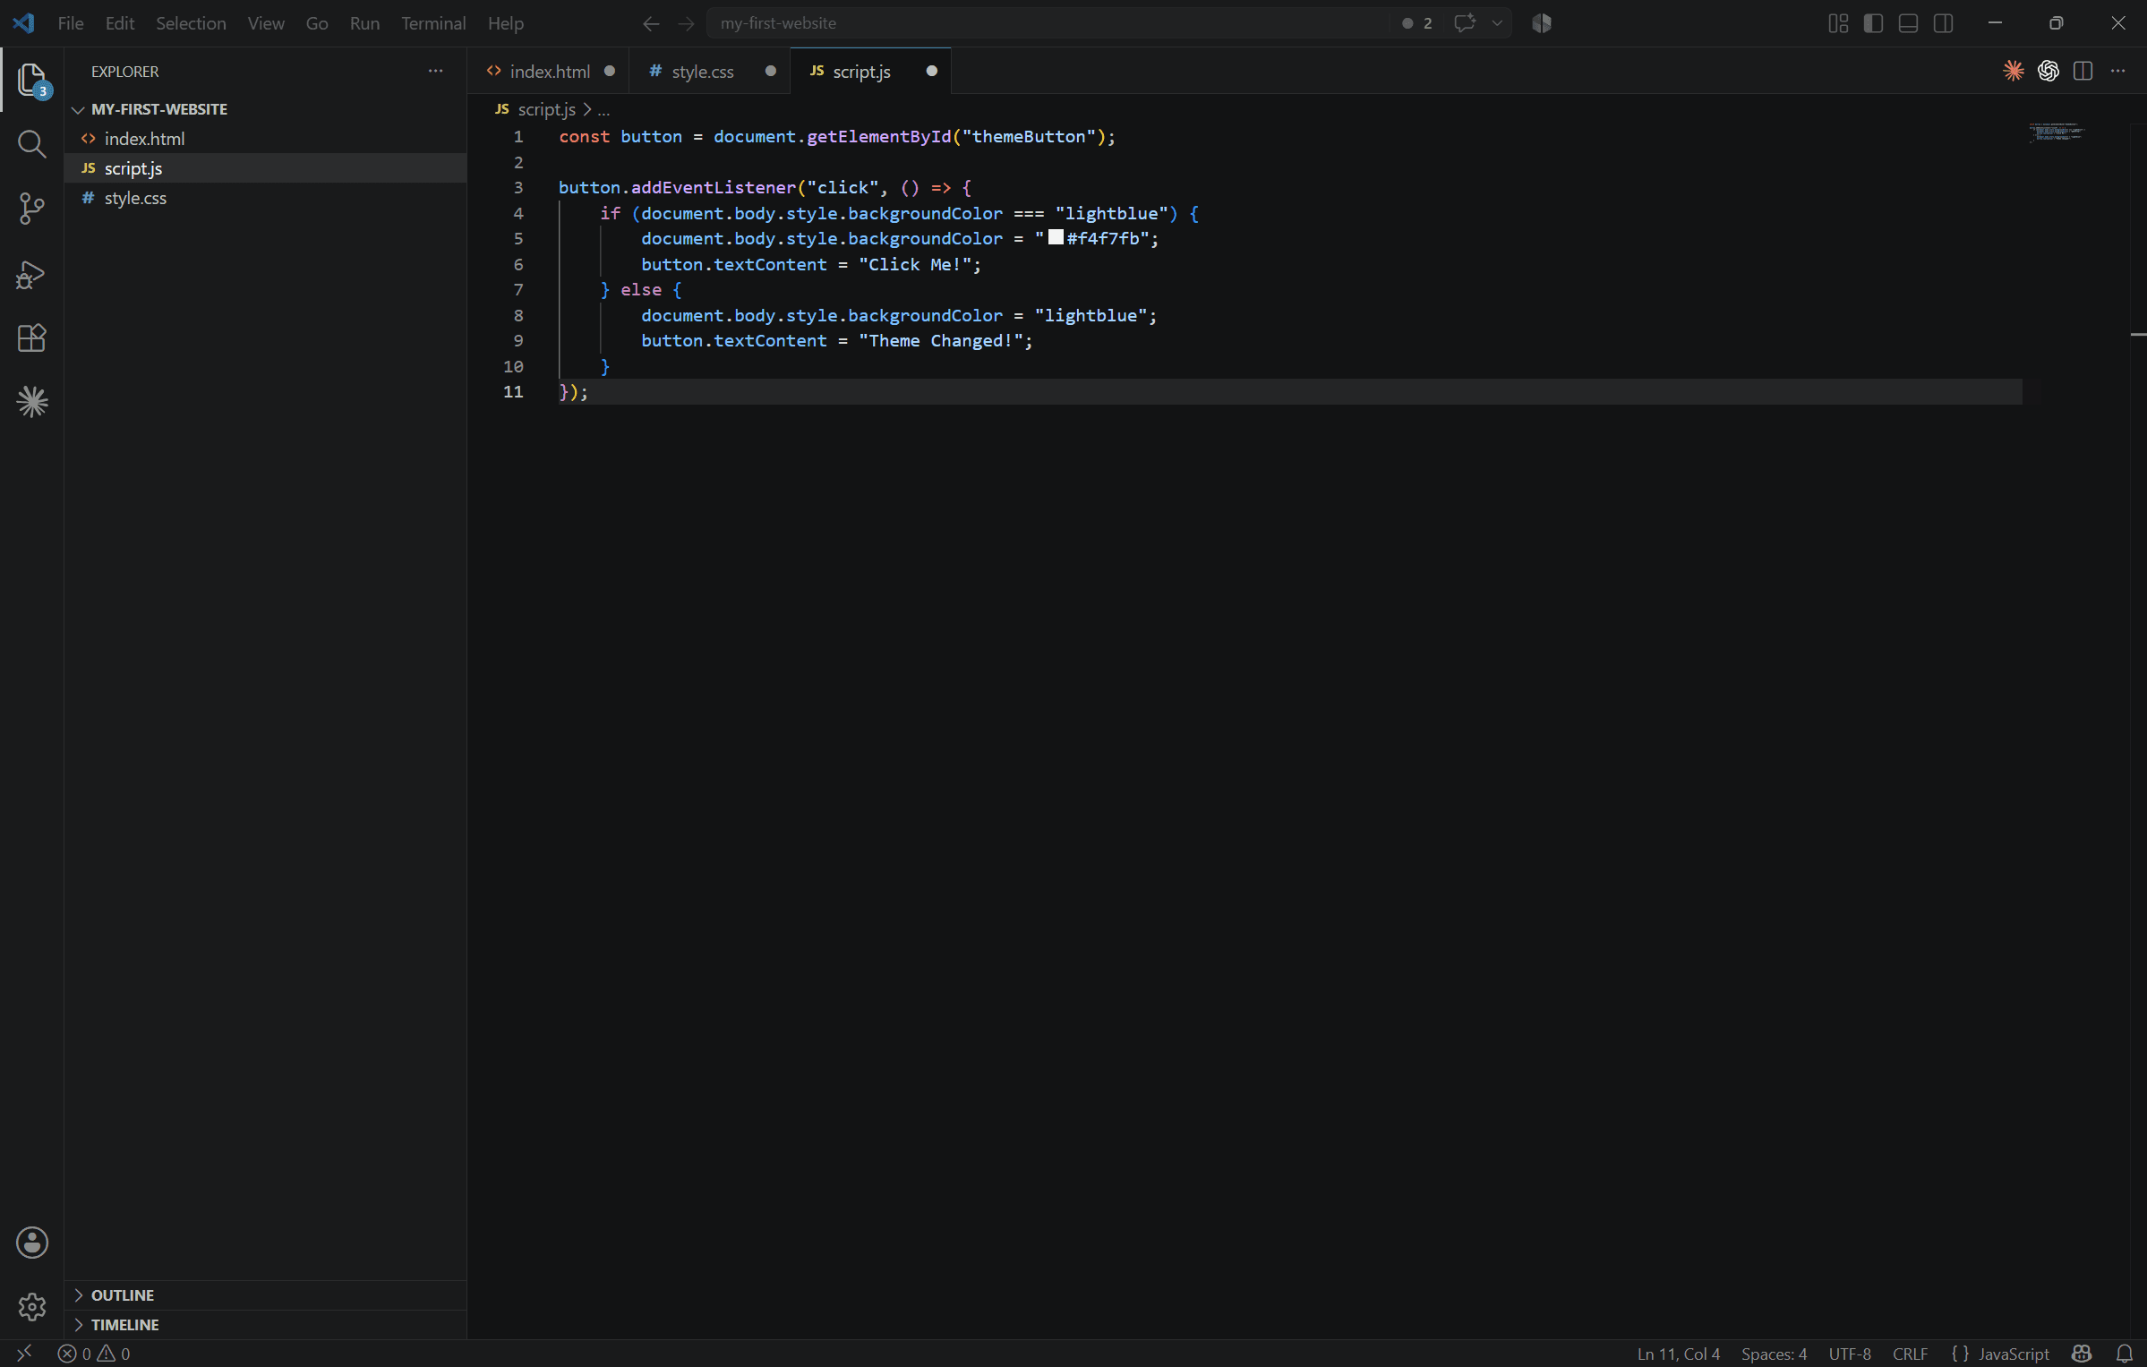Open editor More Actions ellipsis

click(2117, 71)
